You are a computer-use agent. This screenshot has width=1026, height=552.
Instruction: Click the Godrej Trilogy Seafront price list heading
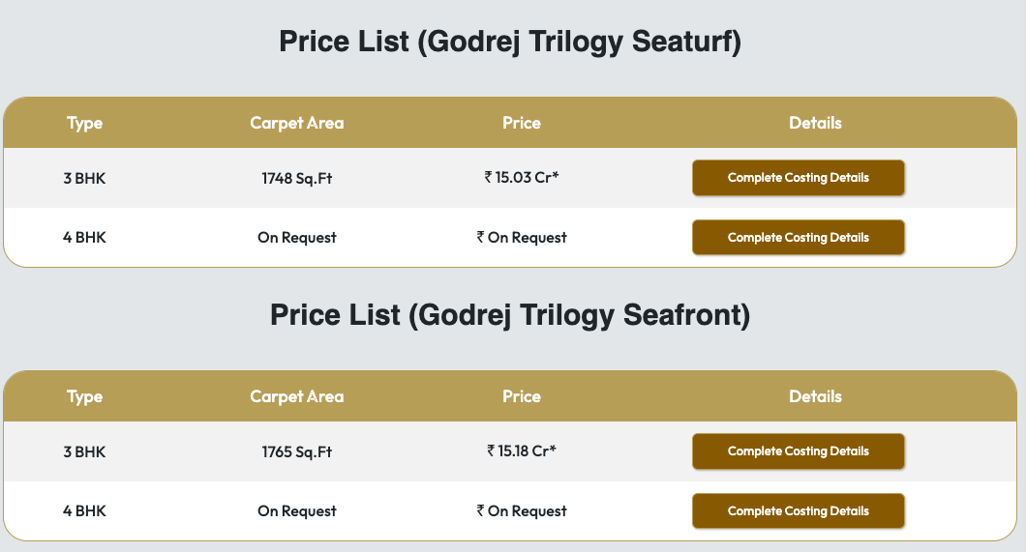[x=510, y=316]
